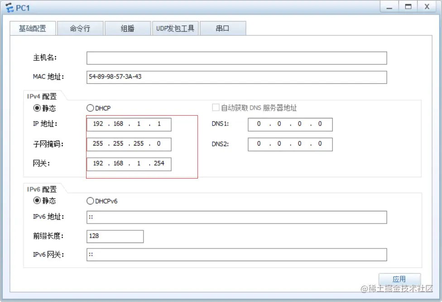
Task: Click the 前缀长度 prefix length field
Action: (115, 236)
